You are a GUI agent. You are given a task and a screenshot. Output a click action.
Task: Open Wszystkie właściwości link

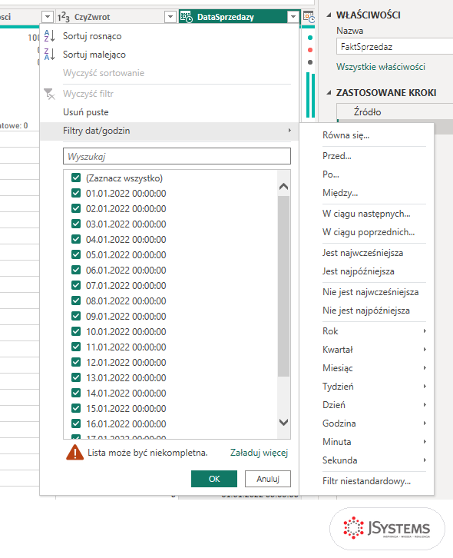(381, 67)
